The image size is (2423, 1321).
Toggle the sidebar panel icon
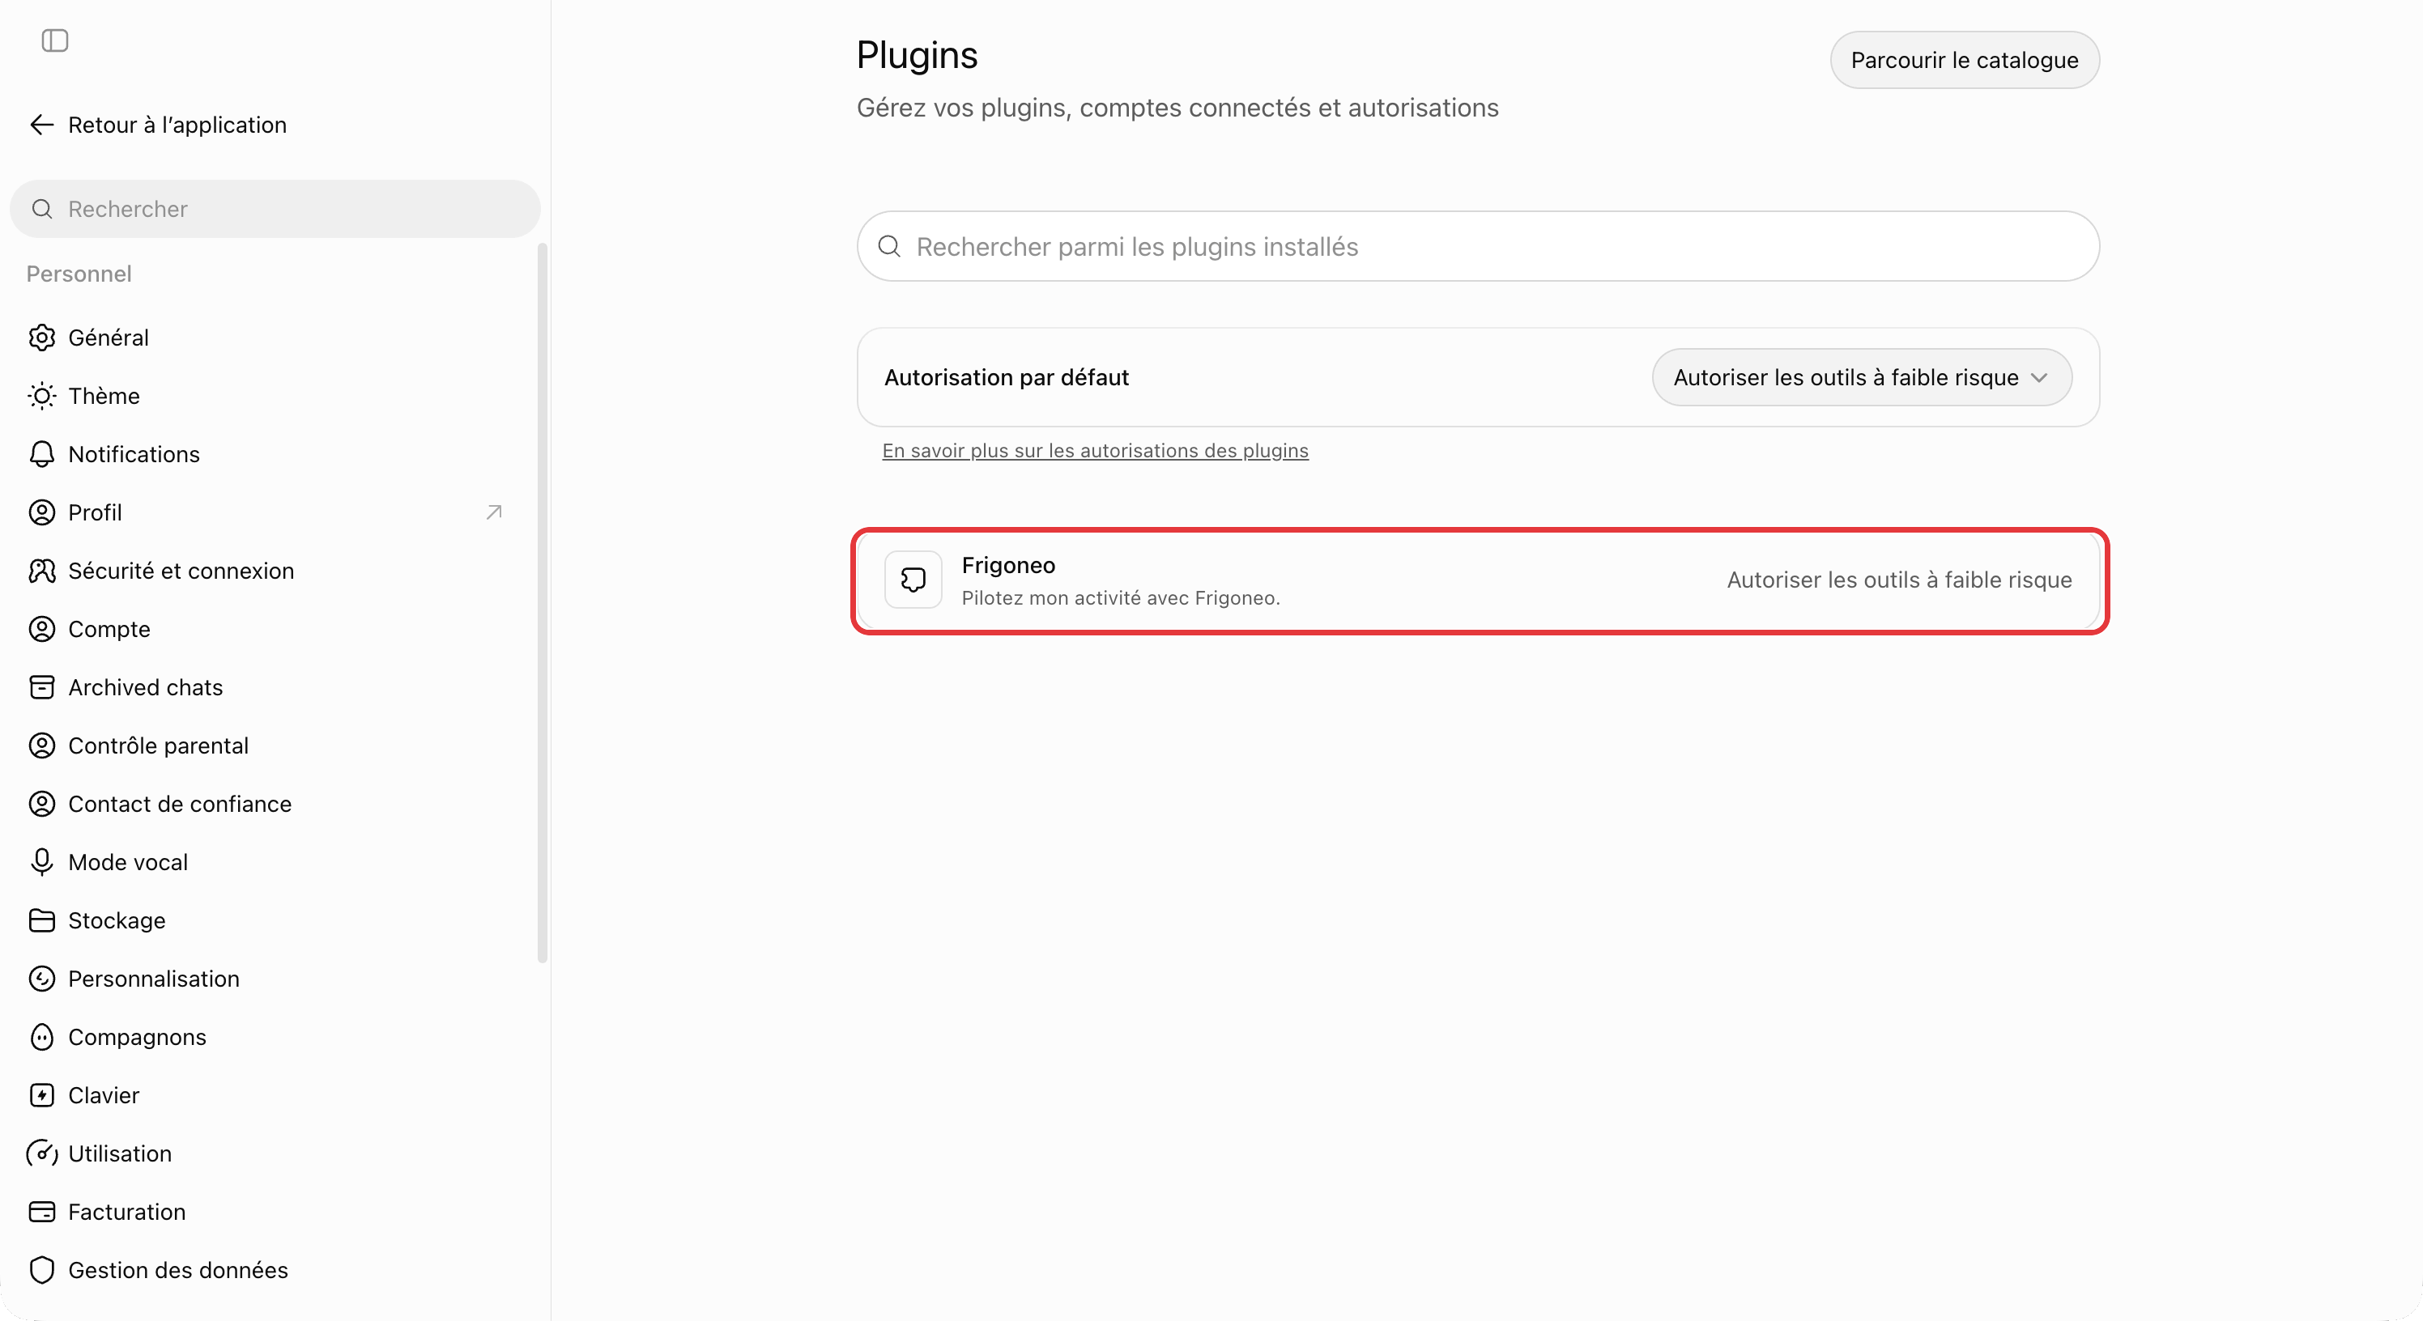[x=54, y=40]
